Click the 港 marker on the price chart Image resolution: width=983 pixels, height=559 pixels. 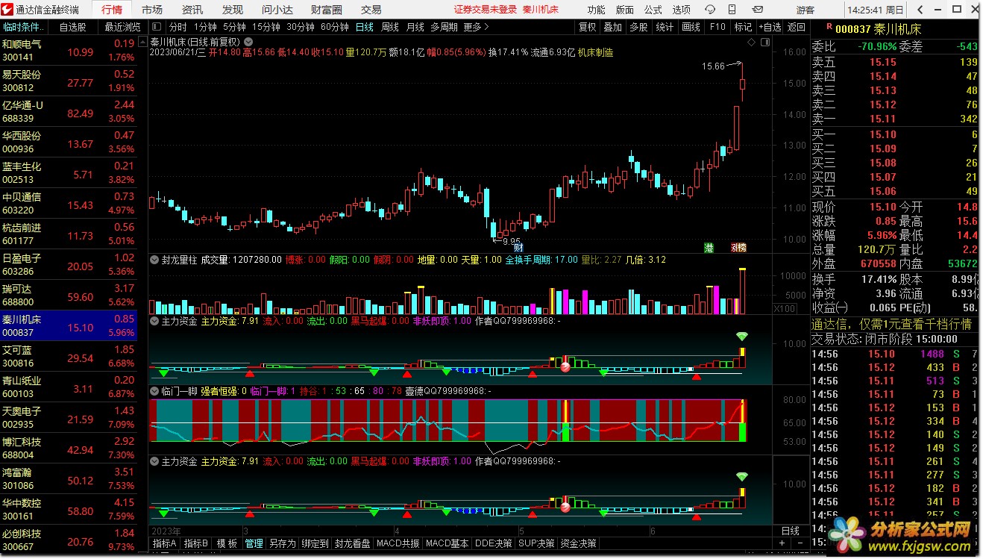[709, 247]
